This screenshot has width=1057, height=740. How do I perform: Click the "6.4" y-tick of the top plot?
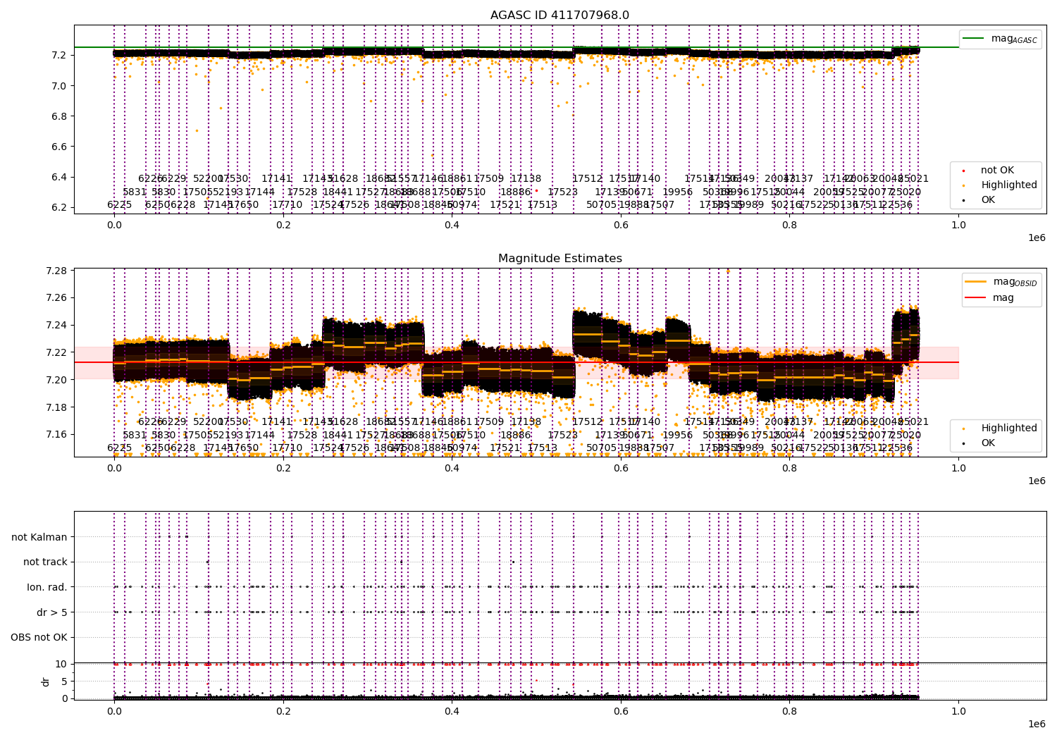61,177
